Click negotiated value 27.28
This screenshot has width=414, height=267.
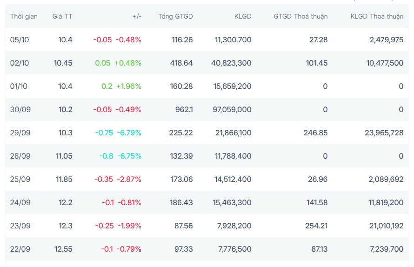[x=319, y=40]
